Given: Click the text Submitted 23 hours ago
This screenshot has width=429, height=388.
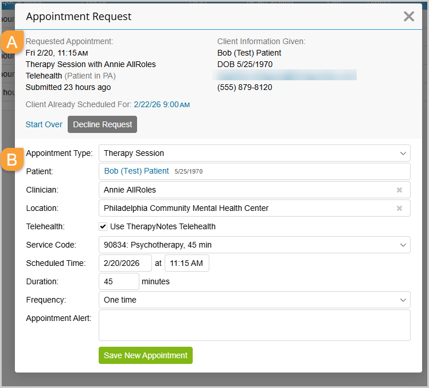Looking at the screenshot, I should pyautogui.click(x=68, y=87).
